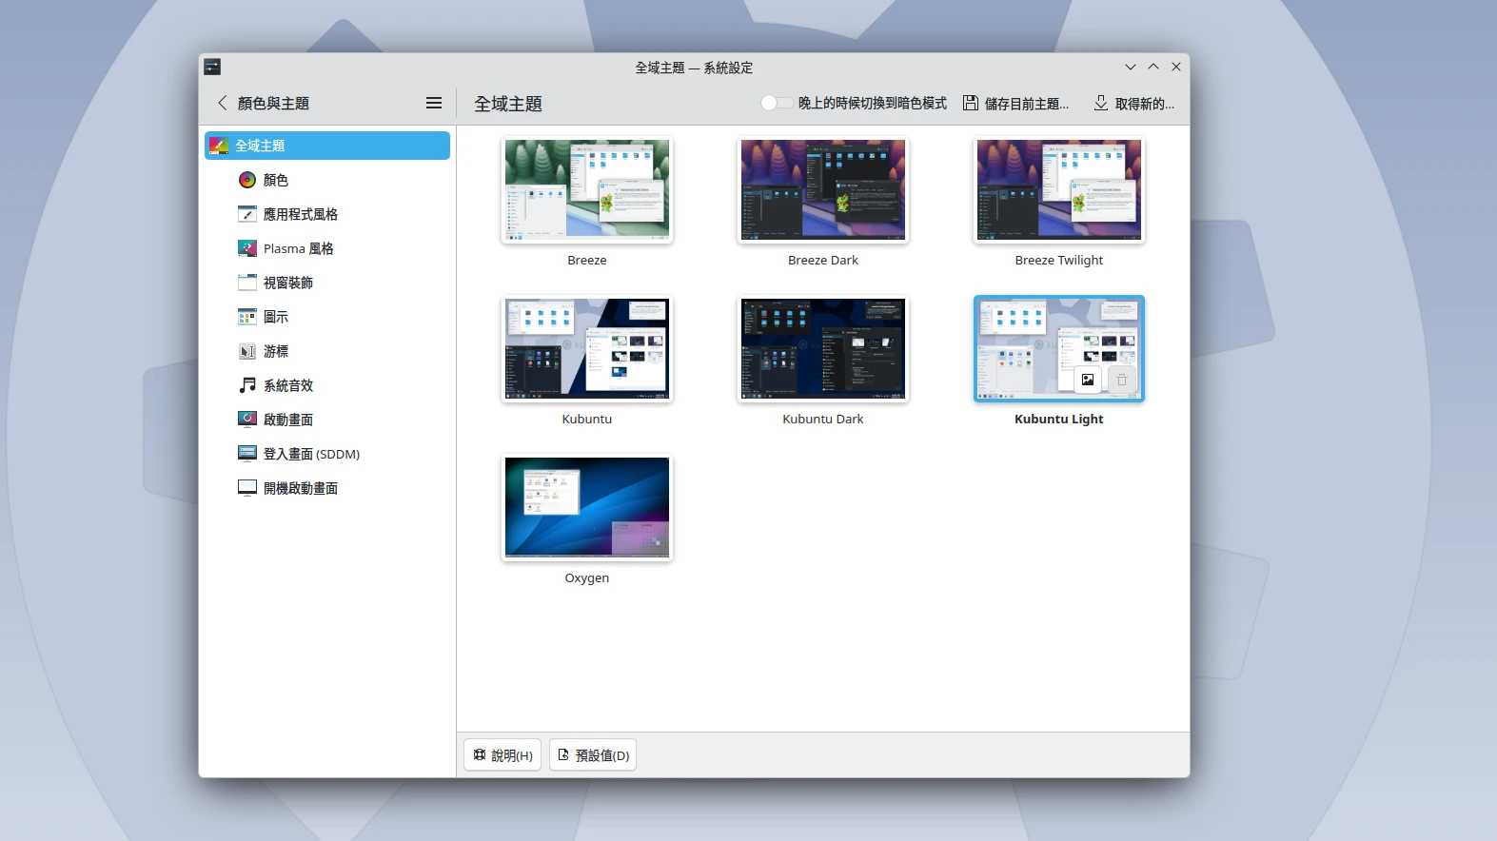Reset using the 預設值(D) button

tap(593, 755)
